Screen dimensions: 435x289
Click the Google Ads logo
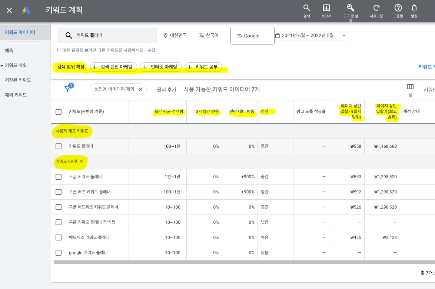pos(26,10)
